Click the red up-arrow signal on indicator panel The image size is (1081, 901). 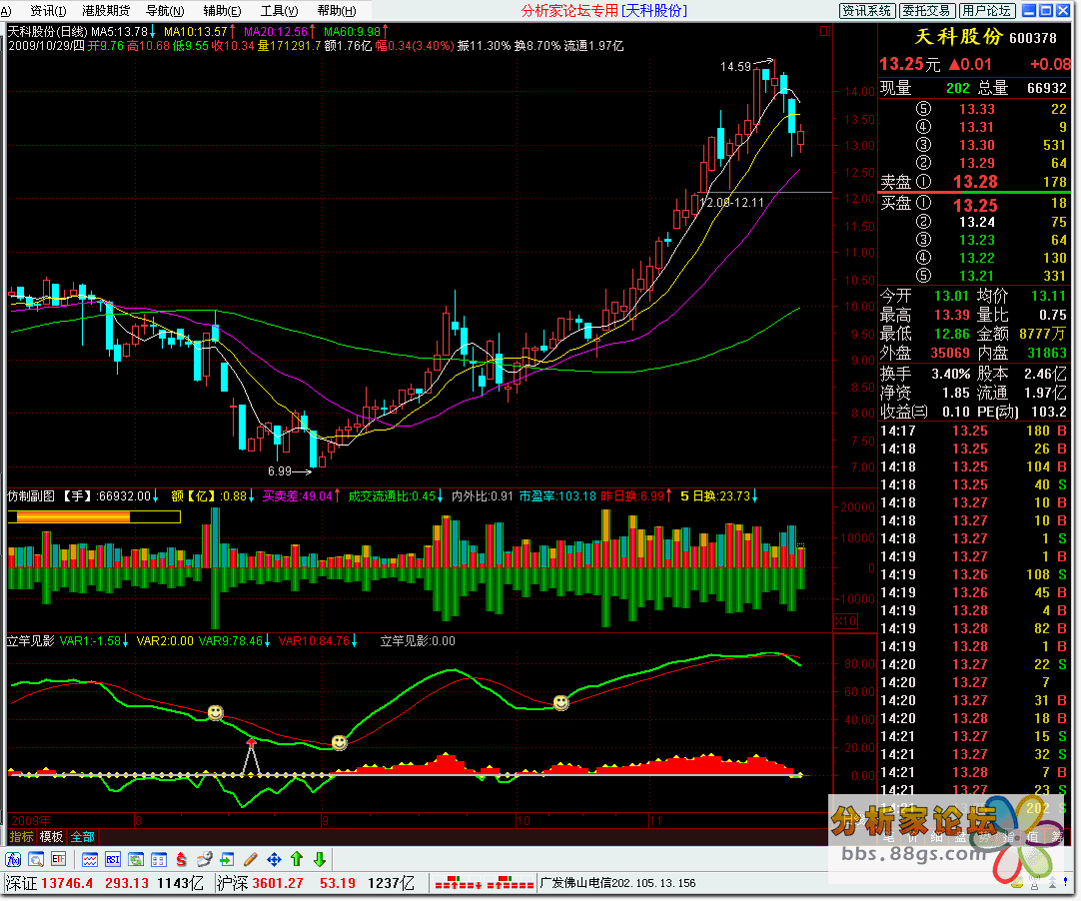point(252,744)
